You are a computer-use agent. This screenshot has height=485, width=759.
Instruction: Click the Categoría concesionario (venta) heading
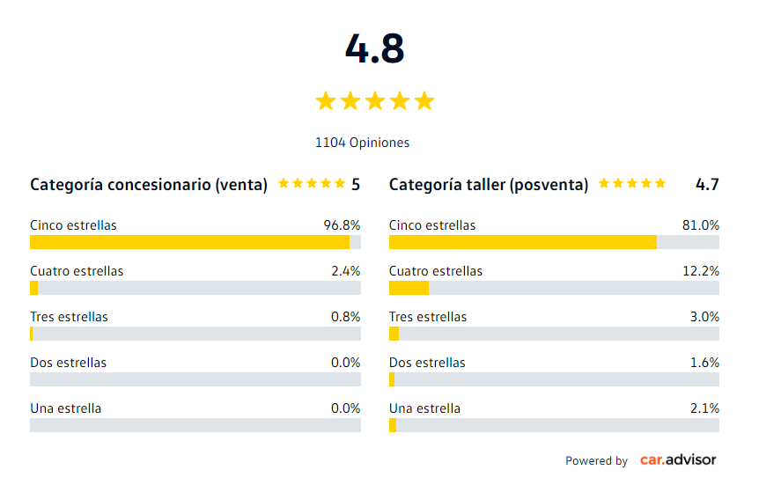point(149,185)
